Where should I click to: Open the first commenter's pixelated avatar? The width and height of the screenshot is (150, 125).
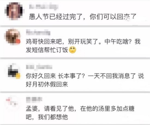tap(14, 11)
